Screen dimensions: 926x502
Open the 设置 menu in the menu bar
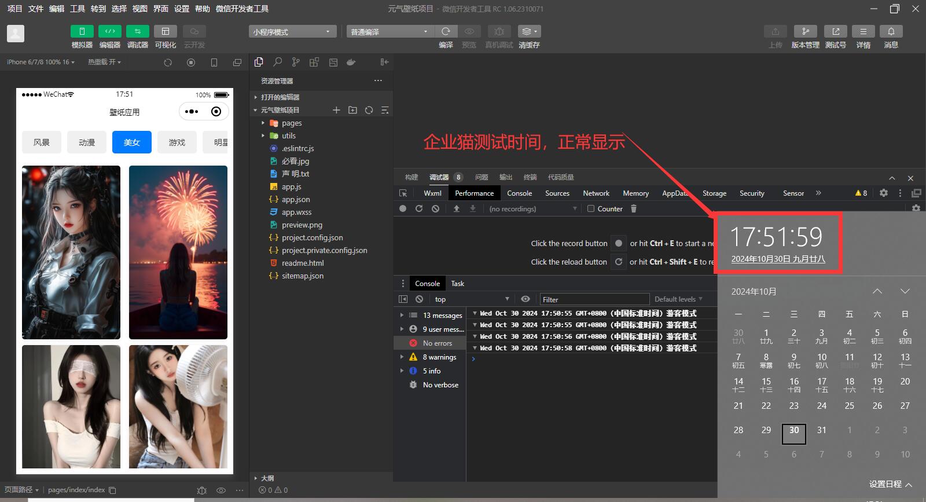(182, 9)
